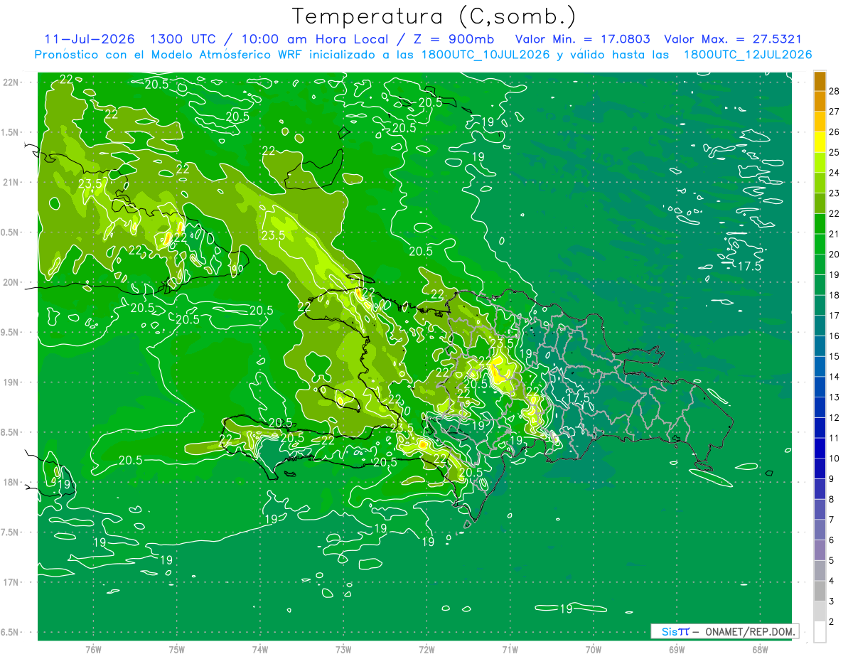
Task: Click the '22N' latitude axis label
Action: [x=12, y=82]
